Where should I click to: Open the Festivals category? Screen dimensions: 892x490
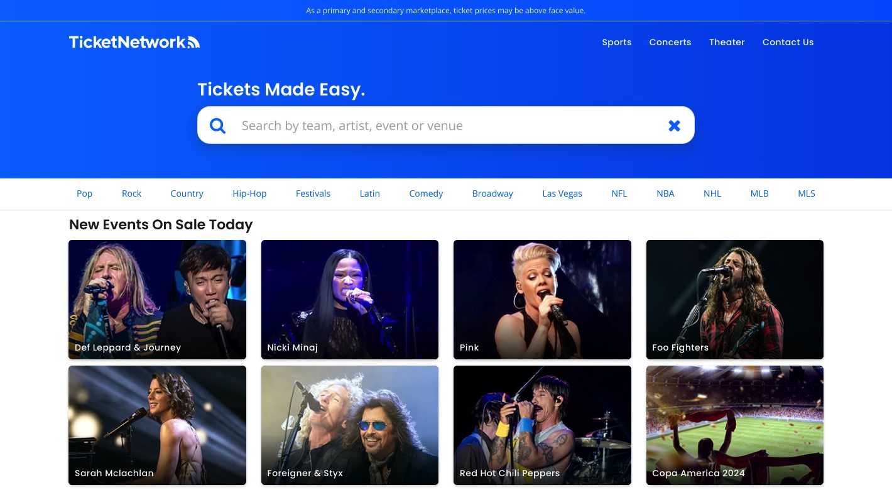[313, 193]
